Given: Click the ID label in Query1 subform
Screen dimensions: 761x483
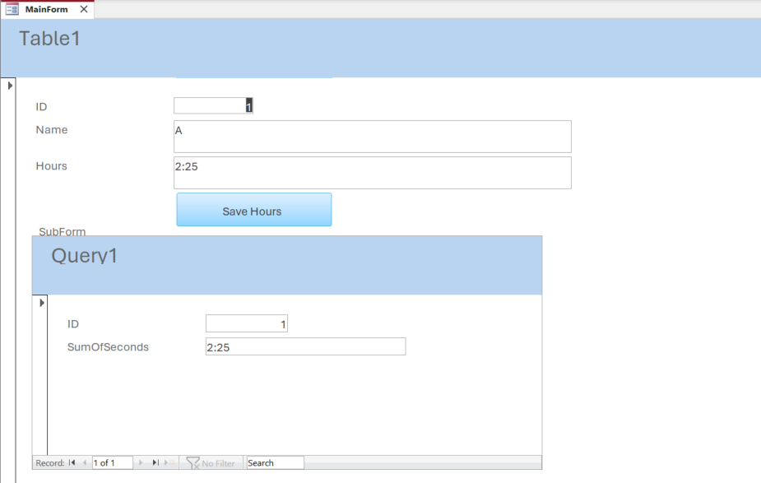Looking at the screenshot, I should pyautogui.click(x=72, y=323).
